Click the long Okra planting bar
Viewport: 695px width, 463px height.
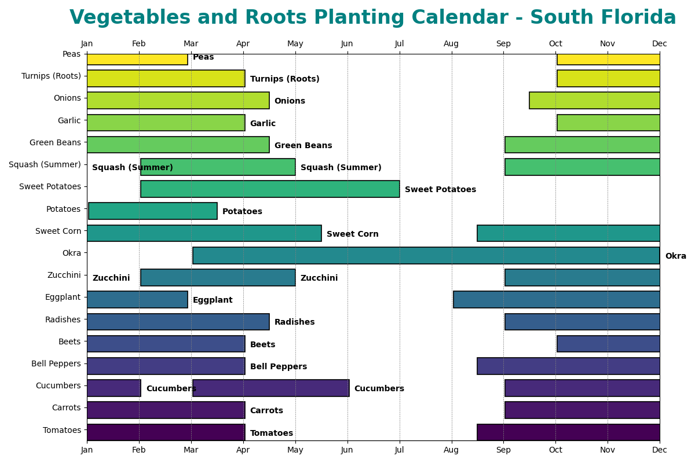426,255
